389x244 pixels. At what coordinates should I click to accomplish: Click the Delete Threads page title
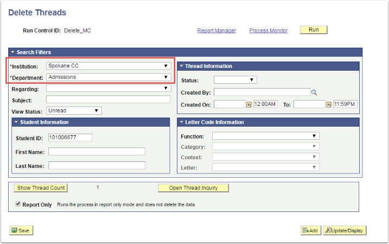[37, 12]
